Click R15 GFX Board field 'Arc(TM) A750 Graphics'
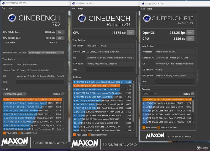This screenshot has height=151, width=210. (175, 76)
